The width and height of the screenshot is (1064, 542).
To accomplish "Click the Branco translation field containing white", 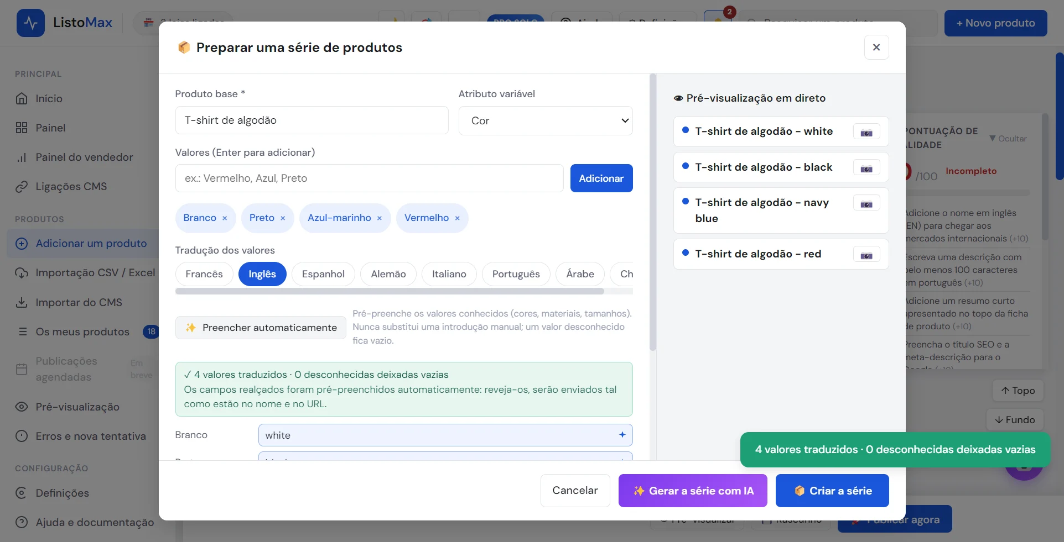I will point(445,435).
